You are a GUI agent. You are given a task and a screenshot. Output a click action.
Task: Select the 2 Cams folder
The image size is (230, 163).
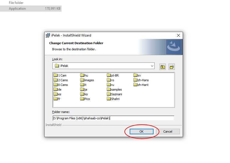pyautogui.click(x=61, y=80)
